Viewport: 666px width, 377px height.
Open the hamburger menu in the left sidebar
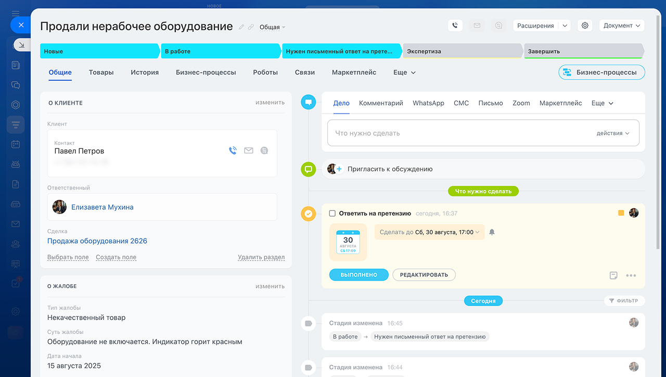point(16,14)
